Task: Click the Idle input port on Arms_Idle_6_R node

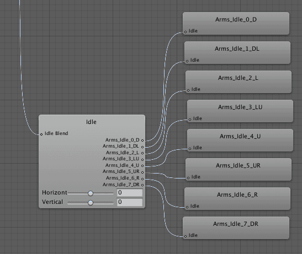Action: (187, 207)
